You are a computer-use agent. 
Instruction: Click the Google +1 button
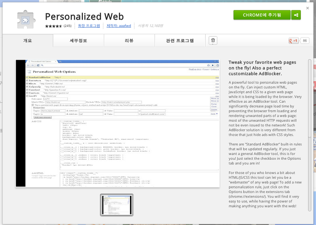(293, 41)
